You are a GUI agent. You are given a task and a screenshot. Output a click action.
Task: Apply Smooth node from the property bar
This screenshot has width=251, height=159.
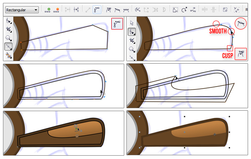117,10
